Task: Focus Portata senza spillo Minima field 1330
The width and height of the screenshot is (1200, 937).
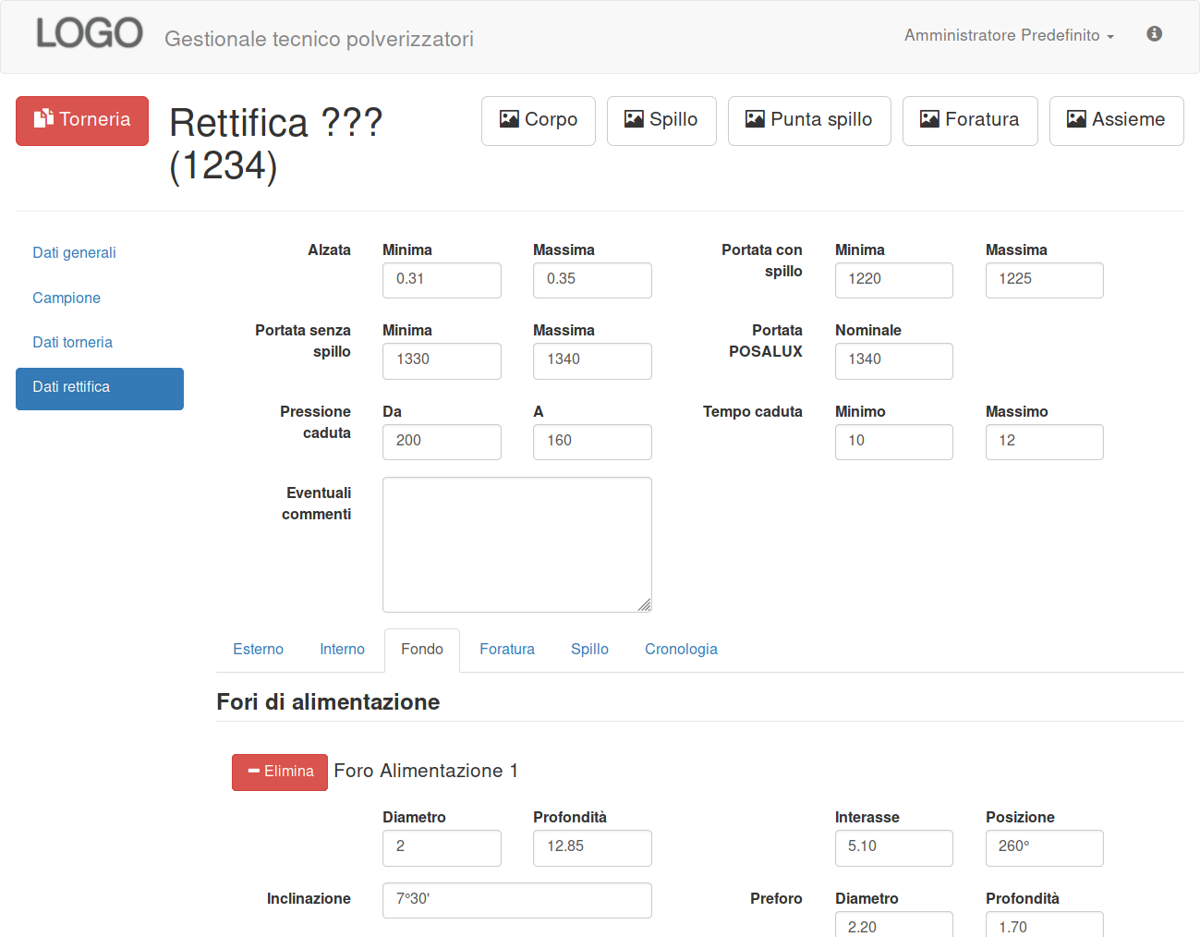Action: (x=442, y=361)
